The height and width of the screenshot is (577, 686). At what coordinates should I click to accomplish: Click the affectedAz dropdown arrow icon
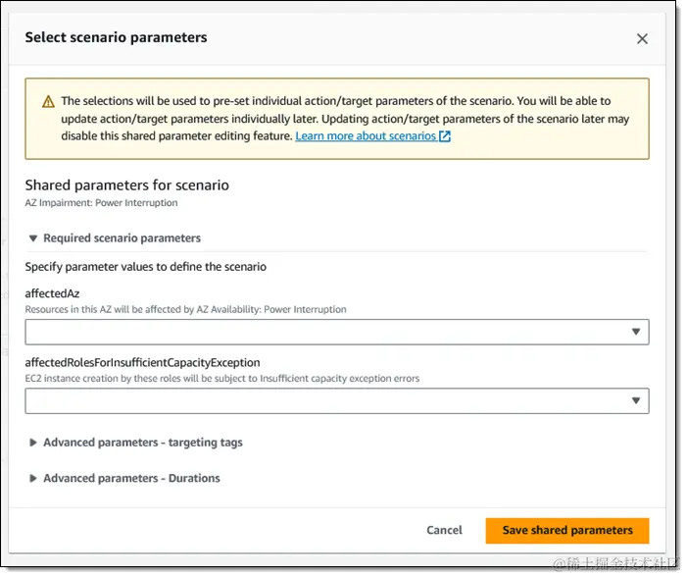point(636,333)
